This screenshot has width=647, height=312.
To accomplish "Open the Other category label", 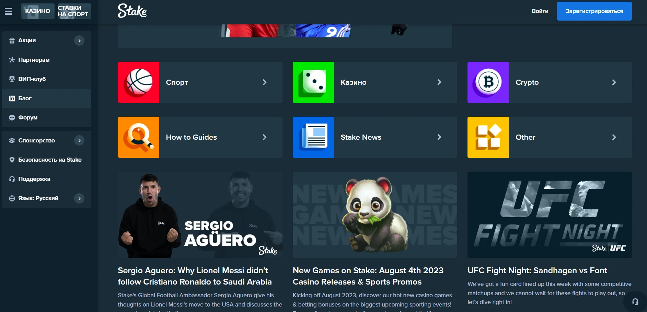I will coord(525,137).
